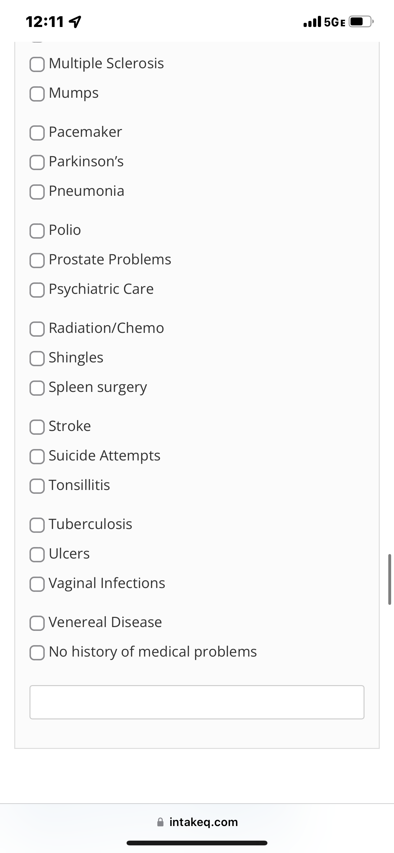Check the Tuberculosis checkbox
The height and width of the screenshot is (853, 394).
pos(37,525)
